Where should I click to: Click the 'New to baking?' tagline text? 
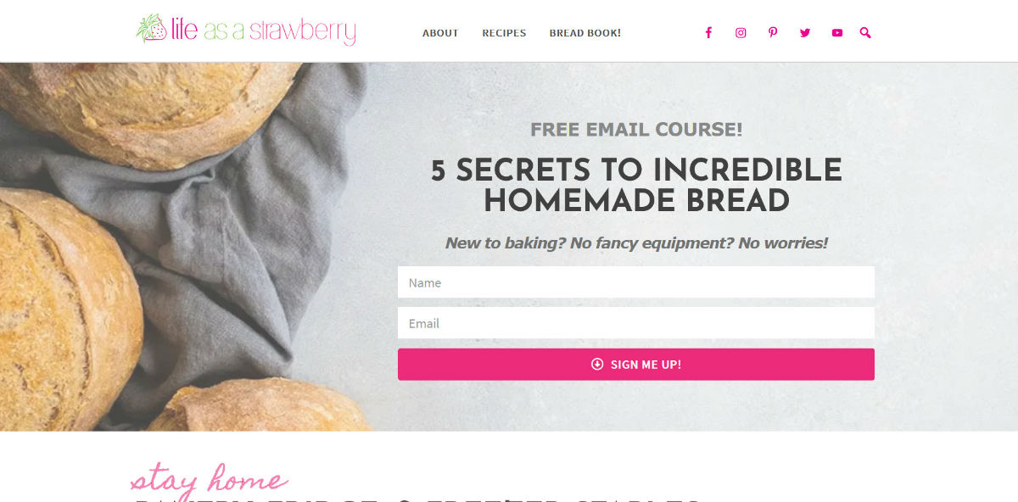636,243
